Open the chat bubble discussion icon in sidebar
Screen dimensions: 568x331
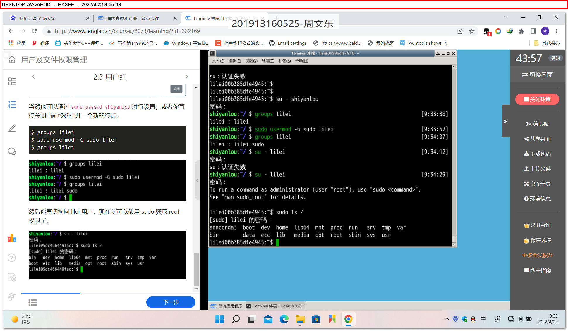pyautogui.click(x=12, y=151)
